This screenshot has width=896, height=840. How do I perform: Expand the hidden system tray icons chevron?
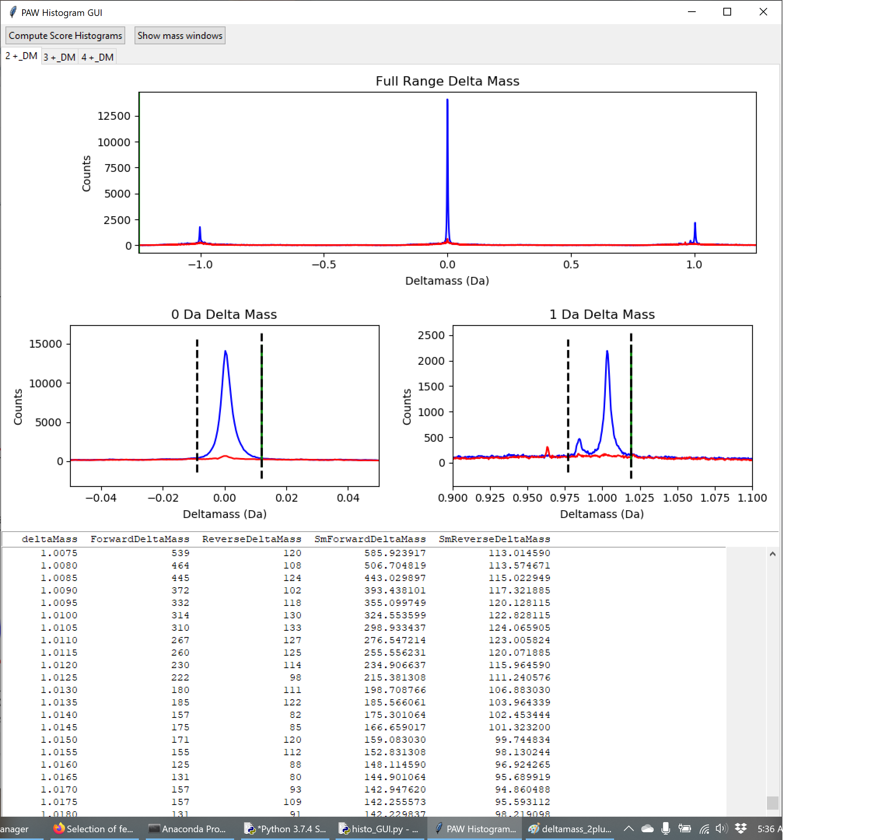coord(629,828)
